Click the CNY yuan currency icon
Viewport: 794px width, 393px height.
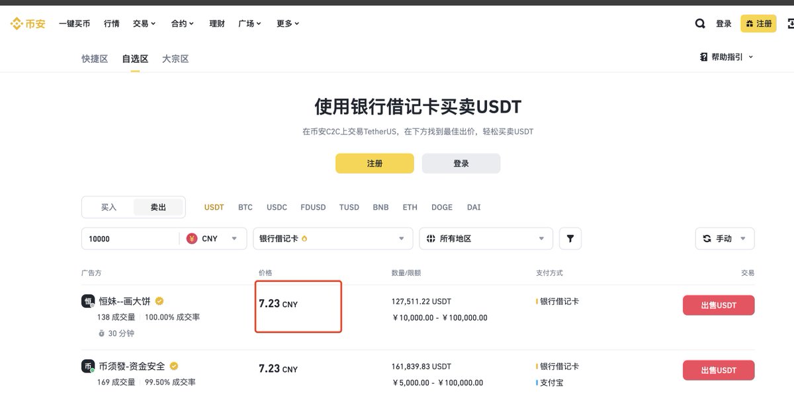tap(192, 238)
